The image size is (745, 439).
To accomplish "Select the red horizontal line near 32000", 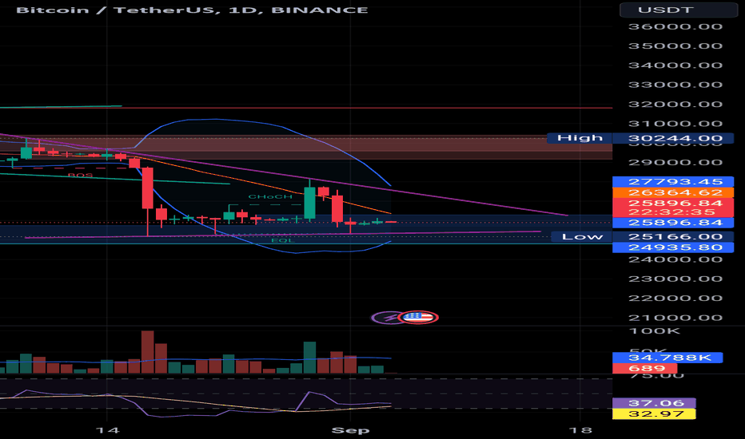I will coord(306,109).
